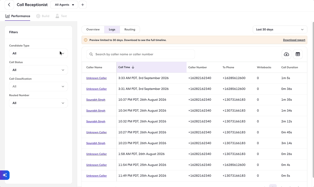Viewport: 314px width, 187px height.
Task: Open the Overview tab
Action: click(x=93, y=29)
